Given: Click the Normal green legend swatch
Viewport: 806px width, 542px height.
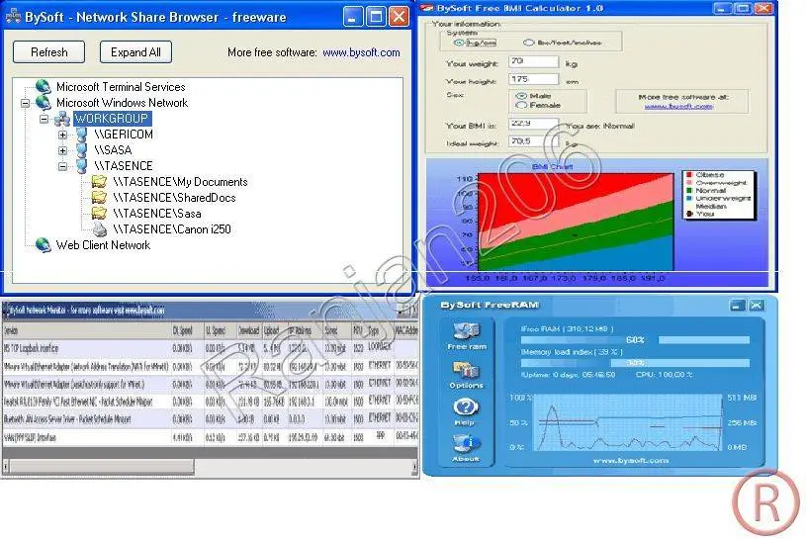Looking at the screenshot, I should point(689,190).
